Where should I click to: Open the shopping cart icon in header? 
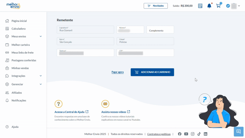click(218, 6)
